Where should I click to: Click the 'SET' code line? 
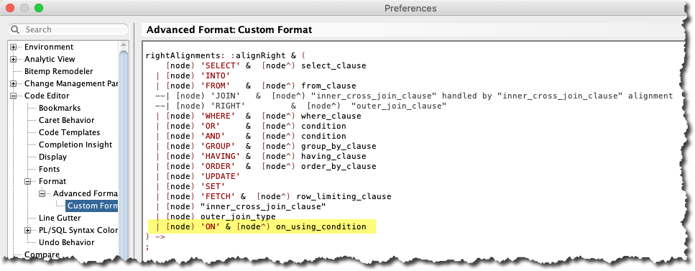point(190,187)
